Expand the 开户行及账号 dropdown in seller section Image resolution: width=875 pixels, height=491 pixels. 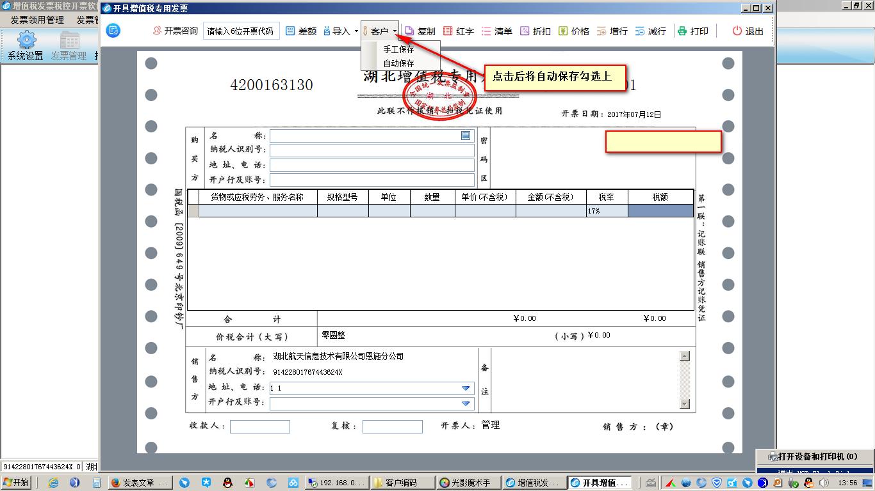click(466, 403)
